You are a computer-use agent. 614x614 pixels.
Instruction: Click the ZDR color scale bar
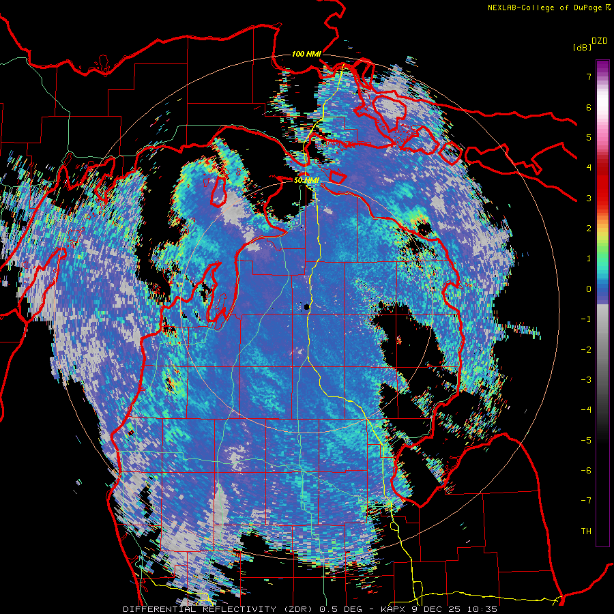(x=602, y=303)
